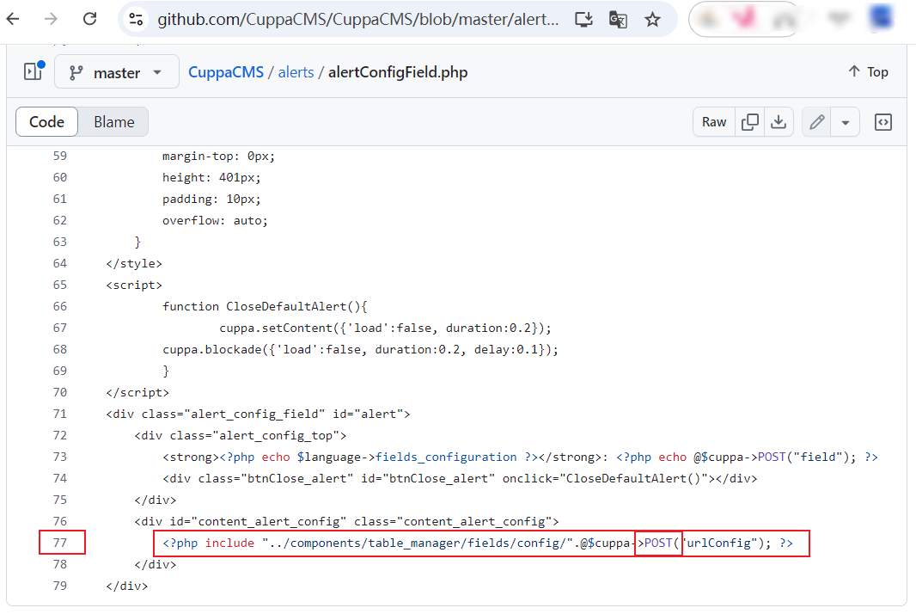Navigate to the alerts folder link
916x614 pixels.
[296, 72]
